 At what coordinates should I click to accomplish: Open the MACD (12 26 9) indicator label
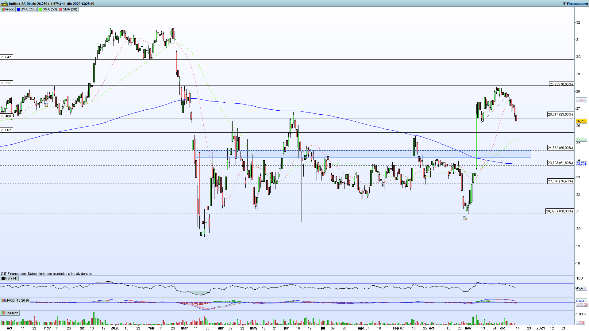point(15,300)
